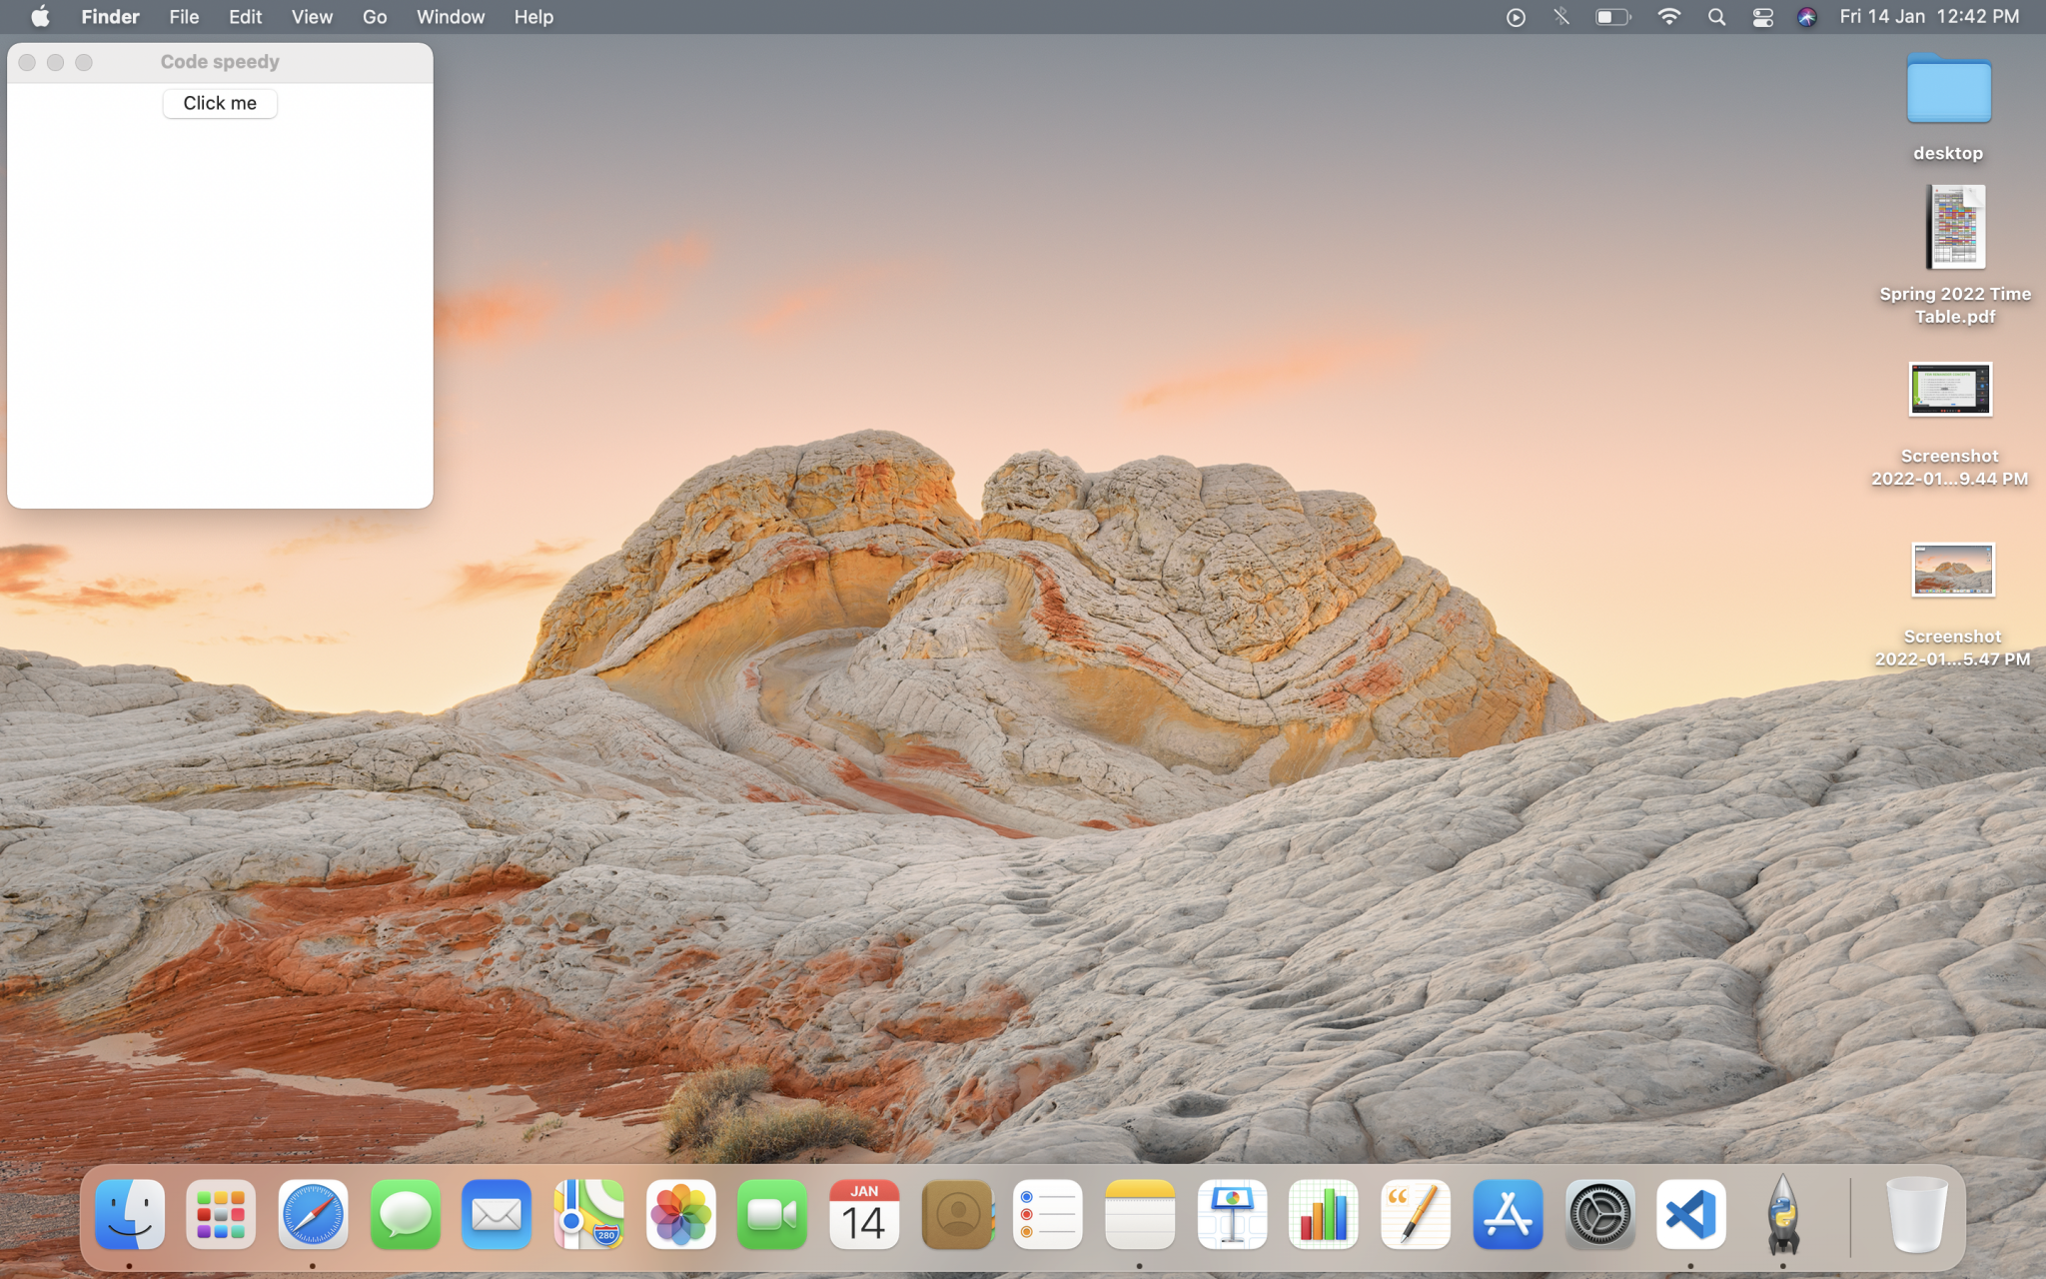The image size is (2046, 1279).
Task: Open System Preferences from the dock
Action: (x=1599, y=1214)
